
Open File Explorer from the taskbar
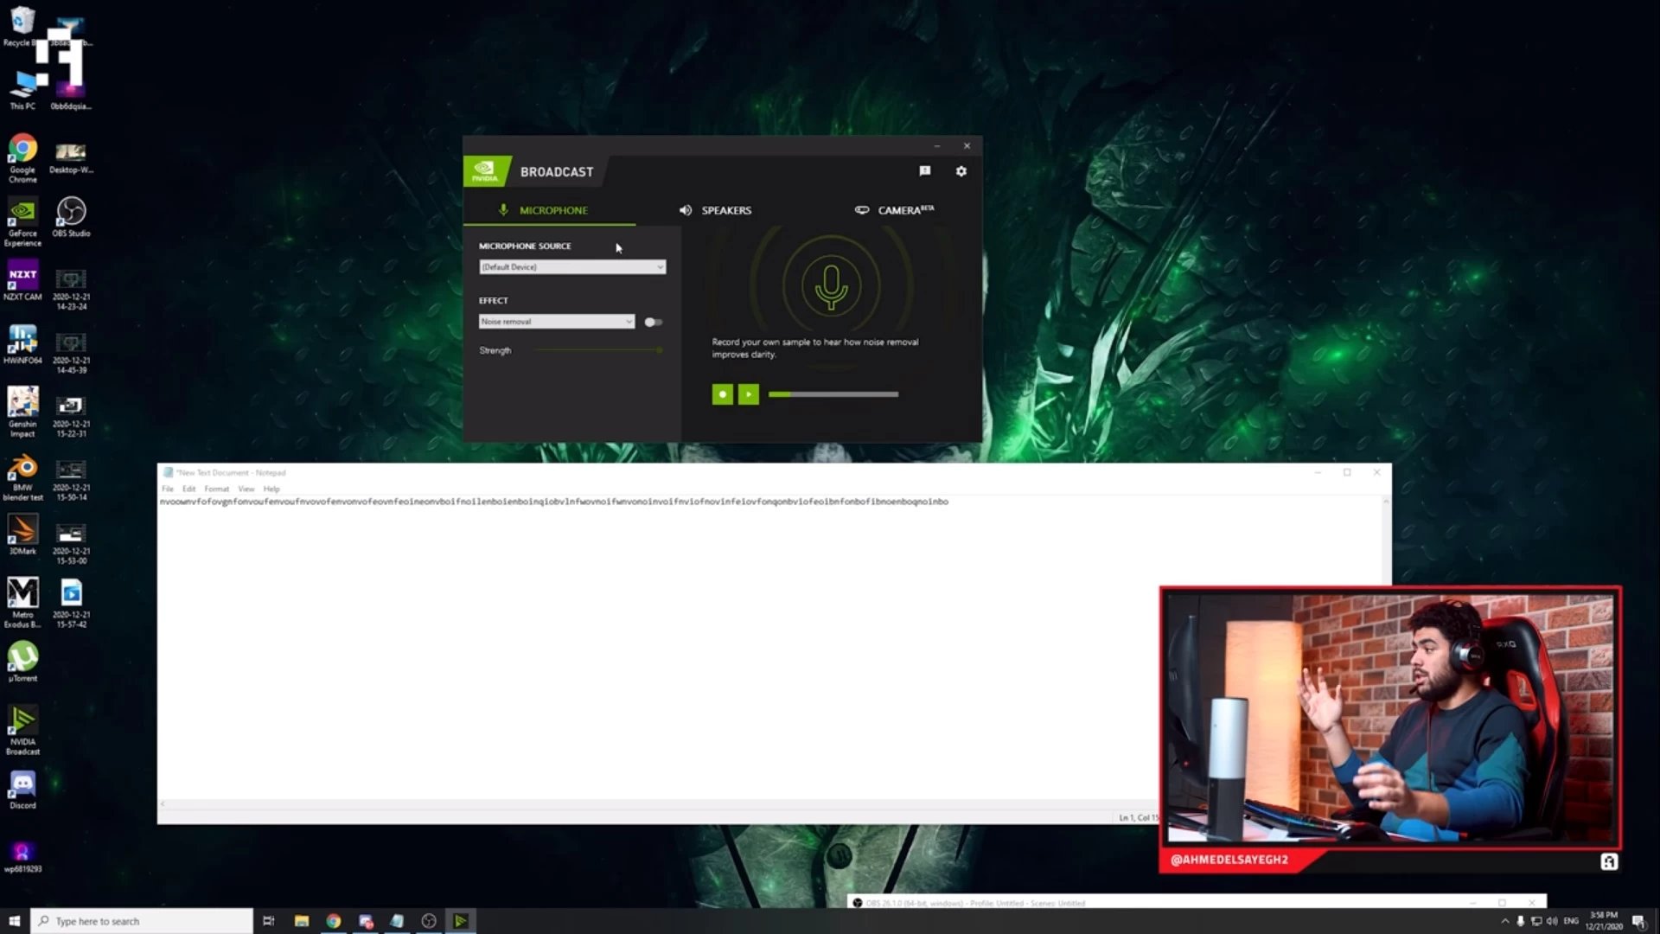pos(301,921)
